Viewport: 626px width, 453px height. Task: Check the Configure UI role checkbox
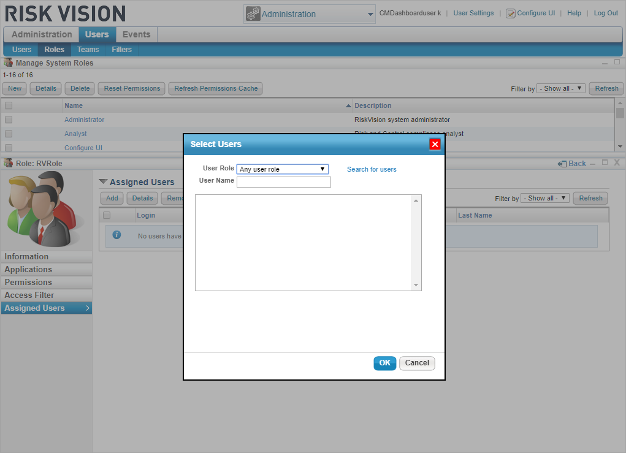(9, 148)
